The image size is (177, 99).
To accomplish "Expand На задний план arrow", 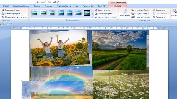I will pyautogui.click(x=148, y=13).
